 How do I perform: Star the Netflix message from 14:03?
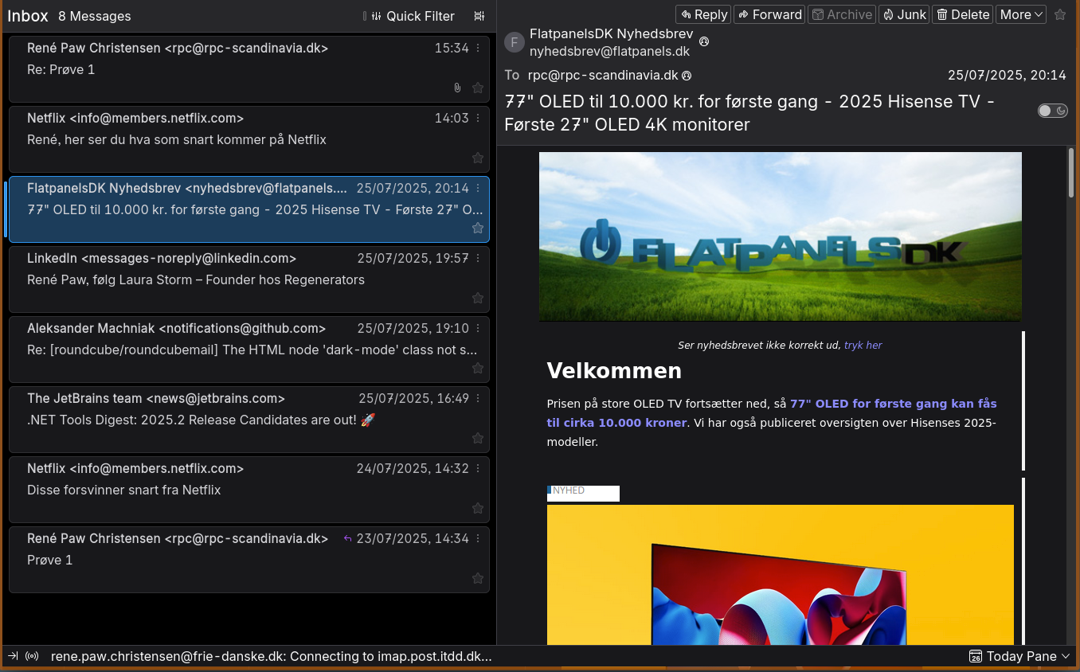[x=478, y=158]
